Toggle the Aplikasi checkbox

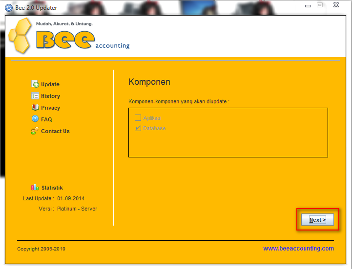[x=138, y=118]
